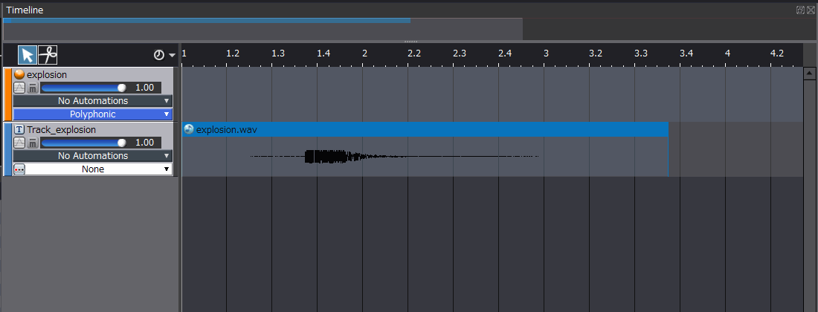
Task: Click the Track_explosion track type icon
Action: (x=19, y=130)
